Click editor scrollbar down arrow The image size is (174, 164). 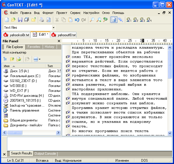coord(170,133)
